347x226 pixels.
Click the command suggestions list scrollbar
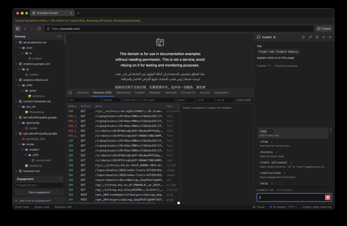330,131
